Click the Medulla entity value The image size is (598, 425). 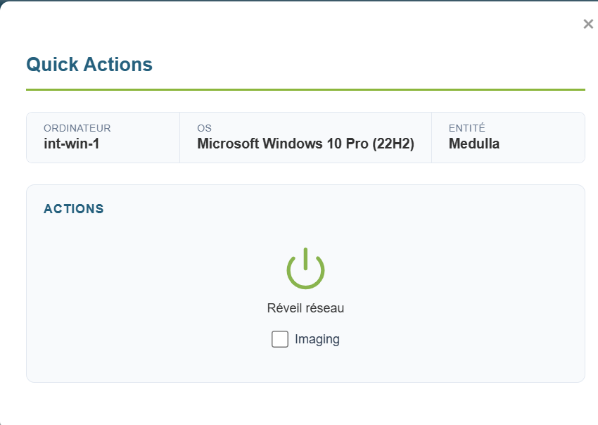pos(474,144)
